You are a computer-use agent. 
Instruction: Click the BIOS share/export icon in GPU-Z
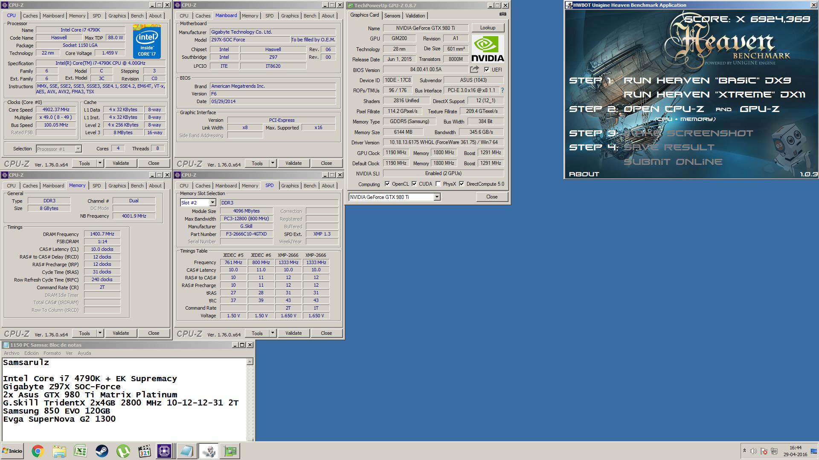[x=474, y=69]
